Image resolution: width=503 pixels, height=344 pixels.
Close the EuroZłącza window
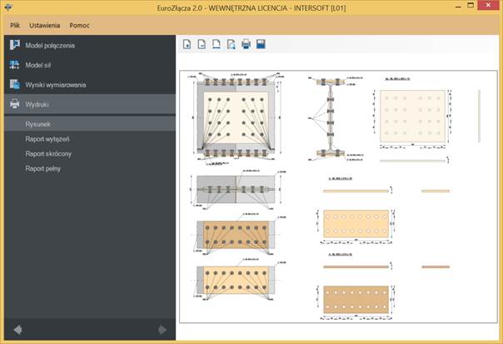coord(488,5)
